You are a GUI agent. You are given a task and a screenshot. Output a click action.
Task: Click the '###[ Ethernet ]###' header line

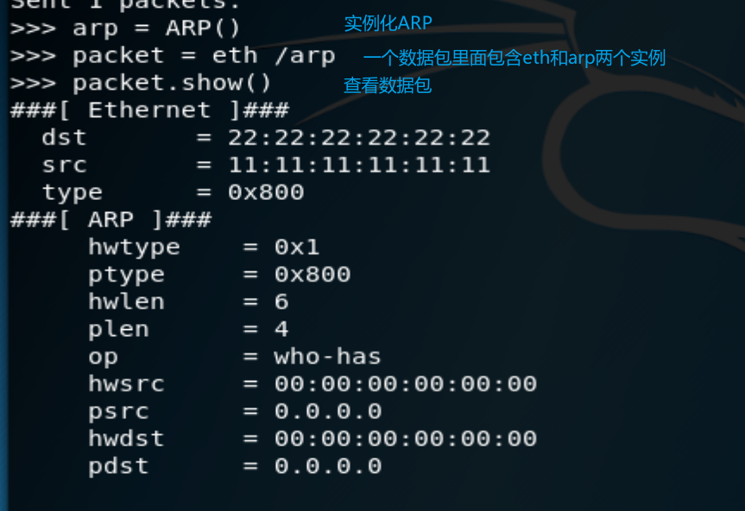pyautogui.click(x=149, y=110)
